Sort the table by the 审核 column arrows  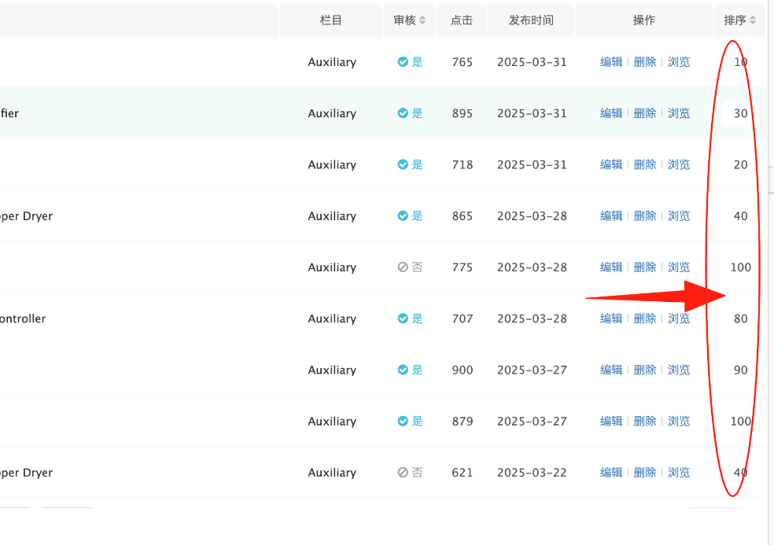point(422,20)
